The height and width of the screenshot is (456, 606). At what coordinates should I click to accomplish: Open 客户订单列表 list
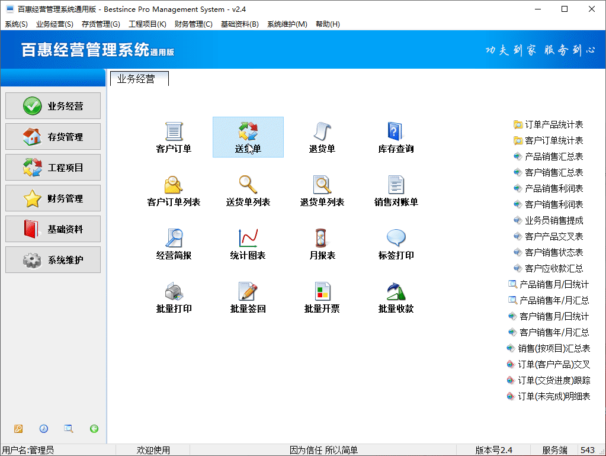(x=174, y=191)
